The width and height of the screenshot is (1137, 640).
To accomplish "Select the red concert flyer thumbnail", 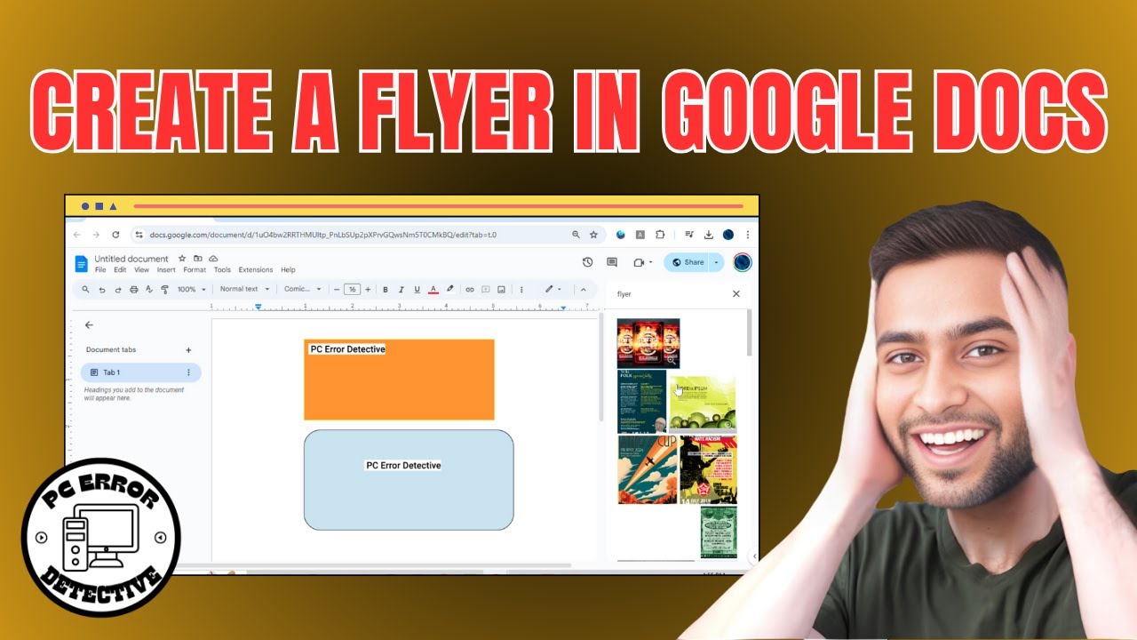I will coord(648,343).
